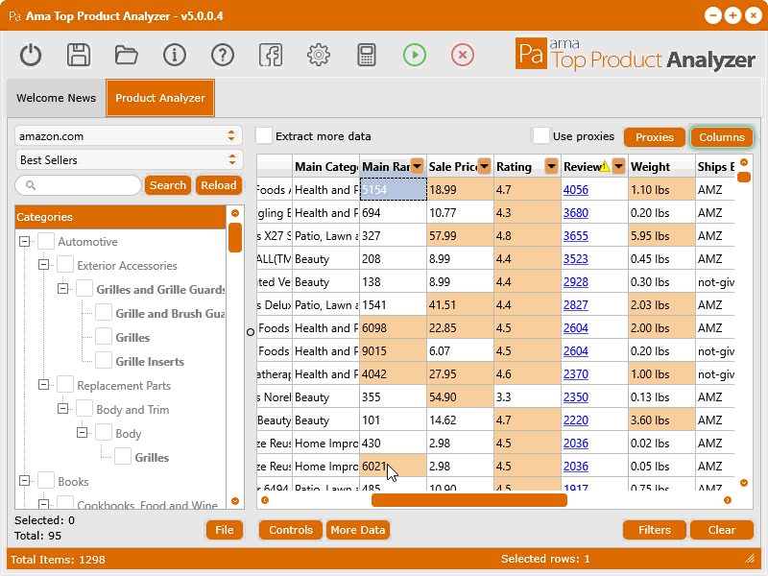This screenshot has height=576, width=768.
Task: Collapse the Body and Trim tree node
Action: tap(62, 409)
